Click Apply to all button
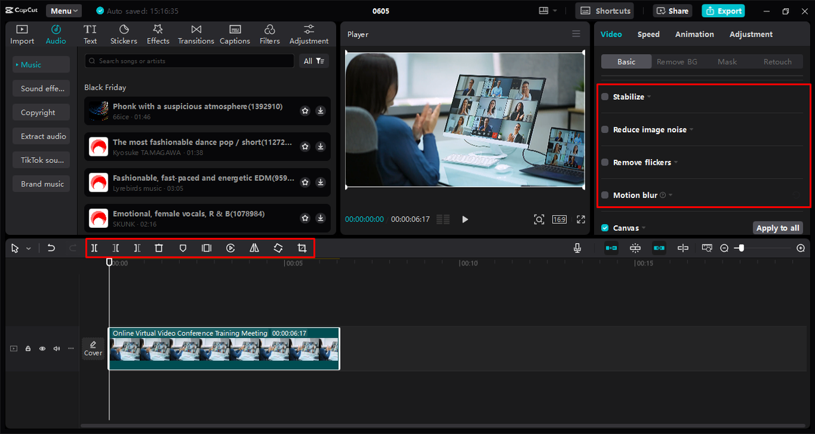Viewport: 815px width, 434px height. [x=777, y=228]
